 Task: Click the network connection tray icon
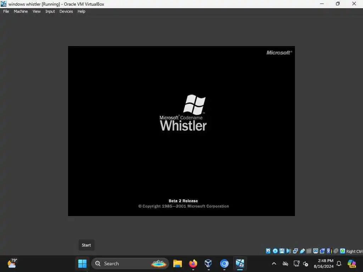[x=296, y=263]
